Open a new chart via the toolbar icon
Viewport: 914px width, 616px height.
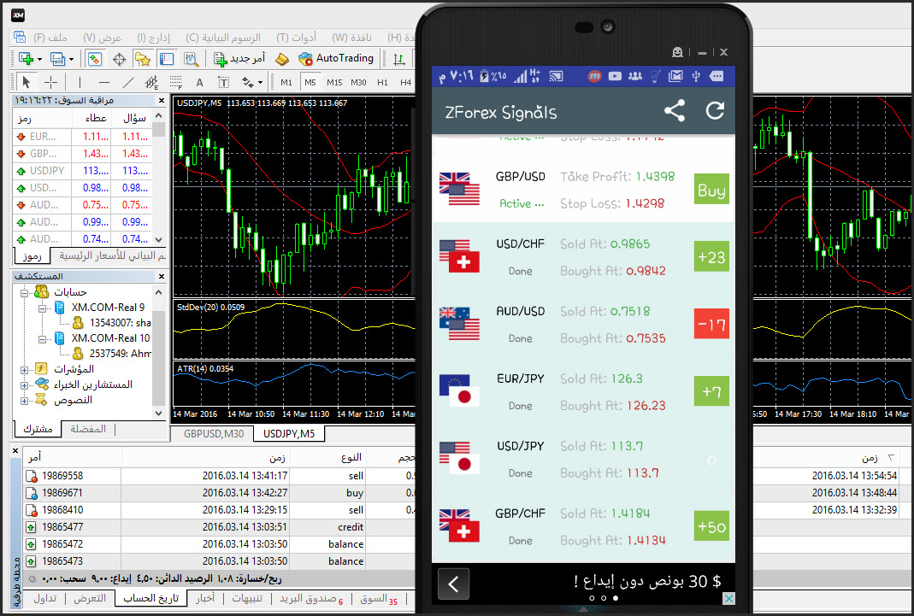click(26, 59)
